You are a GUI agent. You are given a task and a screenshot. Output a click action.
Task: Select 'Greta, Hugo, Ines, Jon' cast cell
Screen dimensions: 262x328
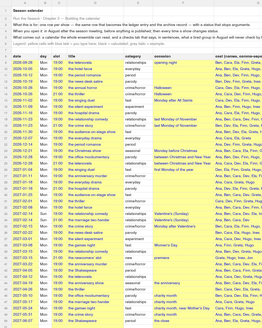[x=238, y=258]
